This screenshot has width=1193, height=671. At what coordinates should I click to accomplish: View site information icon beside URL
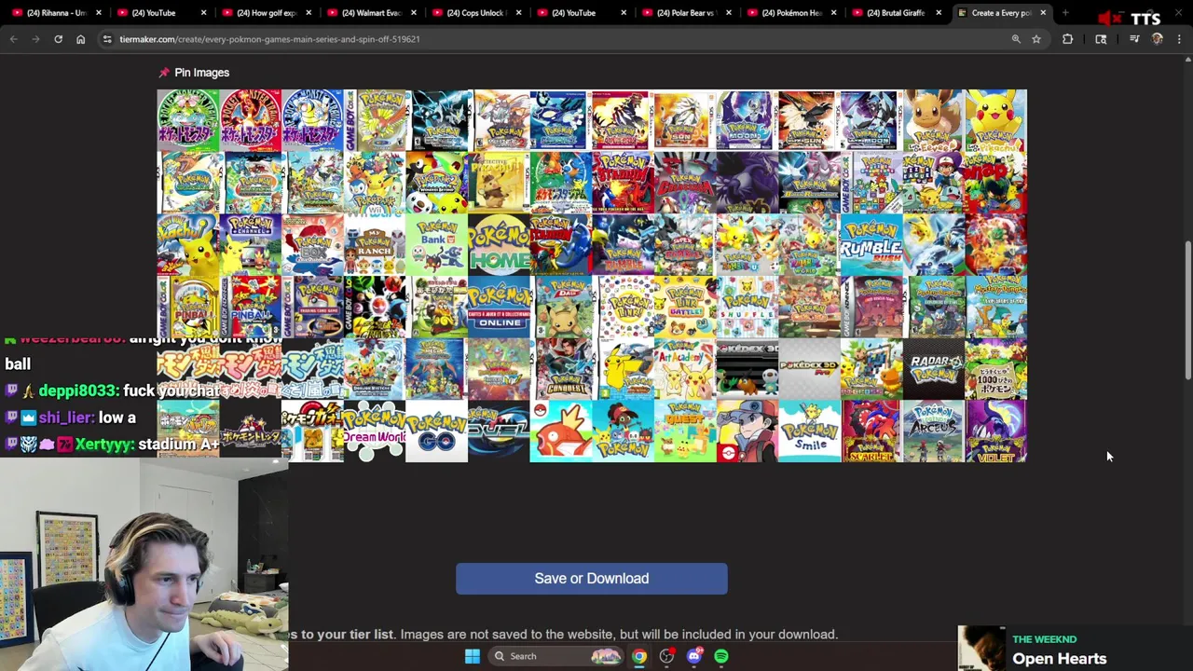pyautogui.click(x=107, y=39)
